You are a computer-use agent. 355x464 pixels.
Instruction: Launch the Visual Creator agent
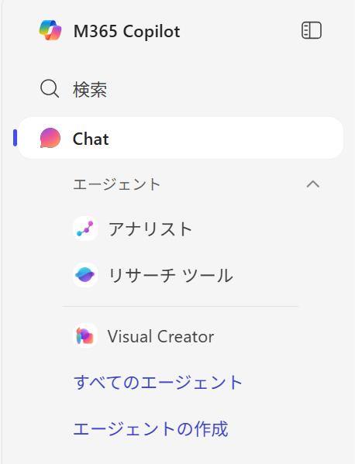click(x=160, y=336)
